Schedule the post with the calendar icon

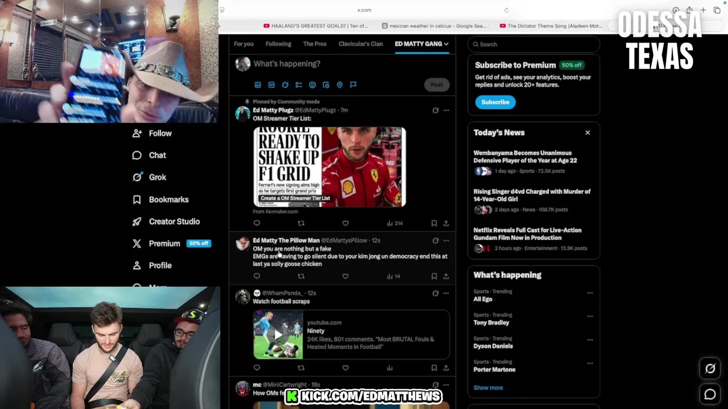click(x=326, y=85)
